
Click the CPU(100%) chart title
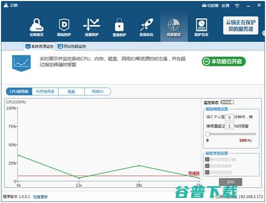16,102
